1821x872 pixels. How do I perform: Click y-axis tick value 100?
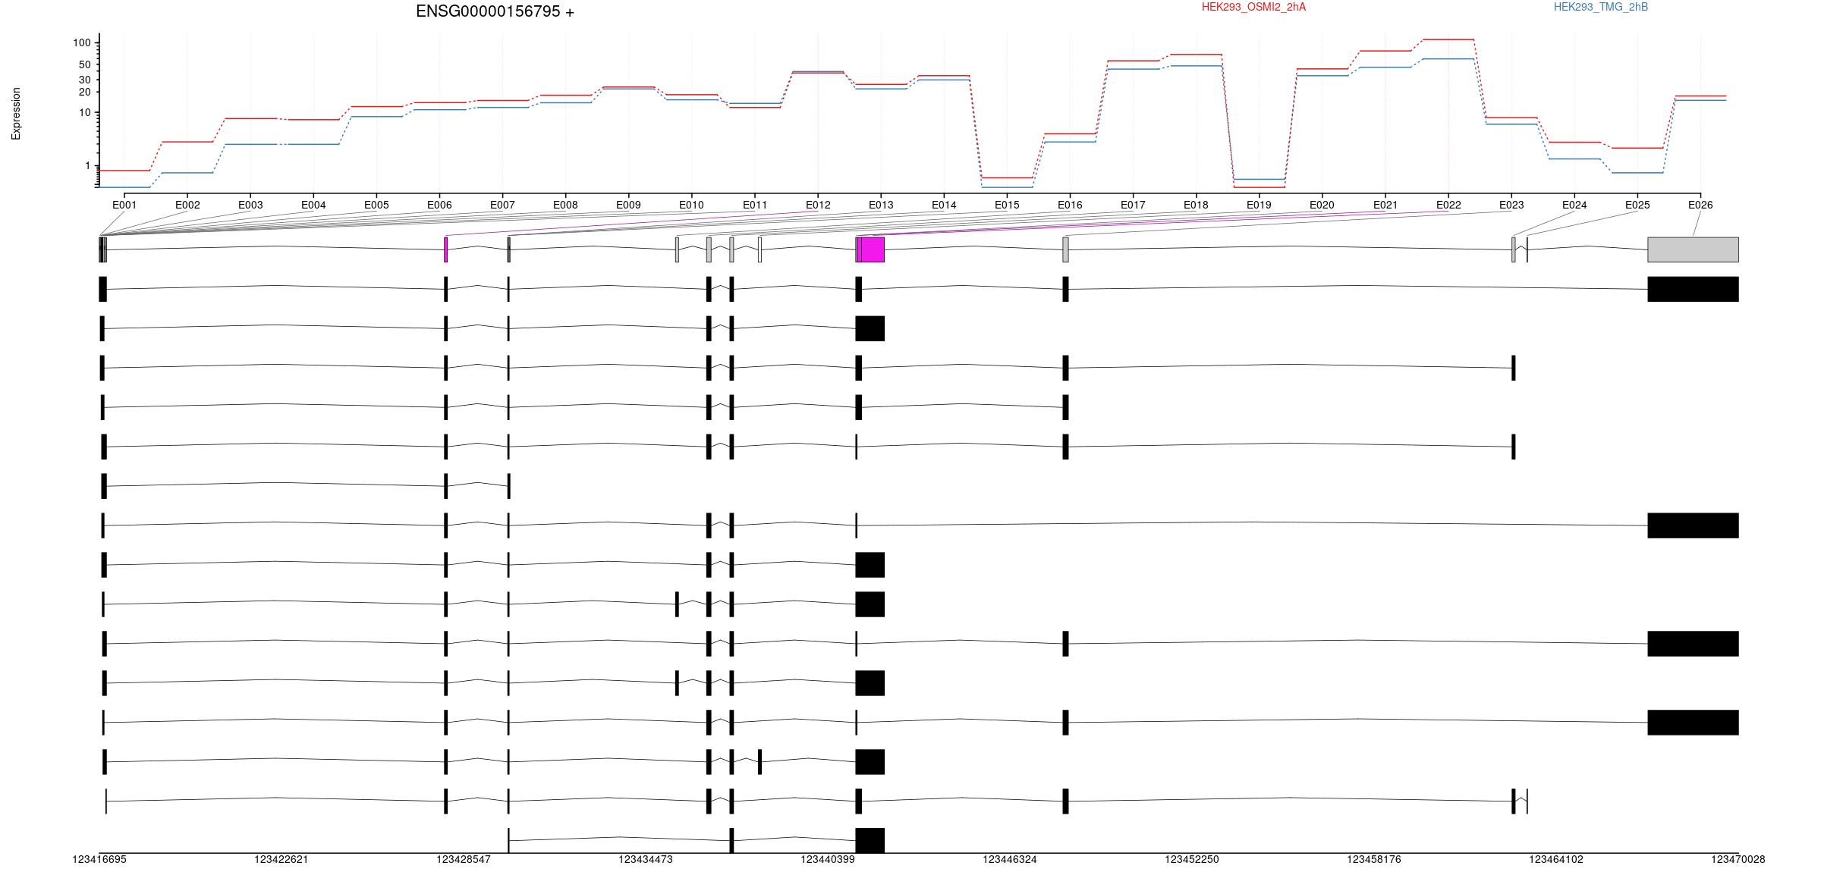pos(82,43)
